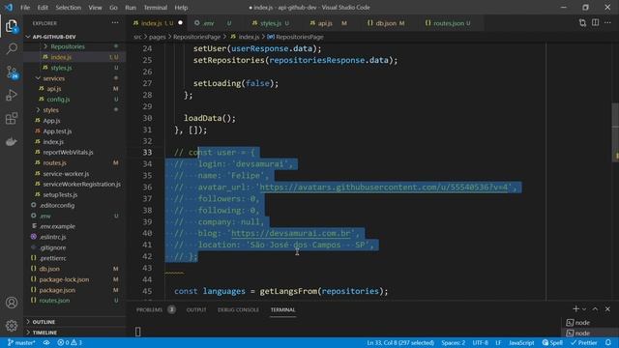Image resolution: width=619 pixels, height=348 pixels.
Task: Click RepositoriesPage folder in breadcrumb
Action: click(197, 37)
